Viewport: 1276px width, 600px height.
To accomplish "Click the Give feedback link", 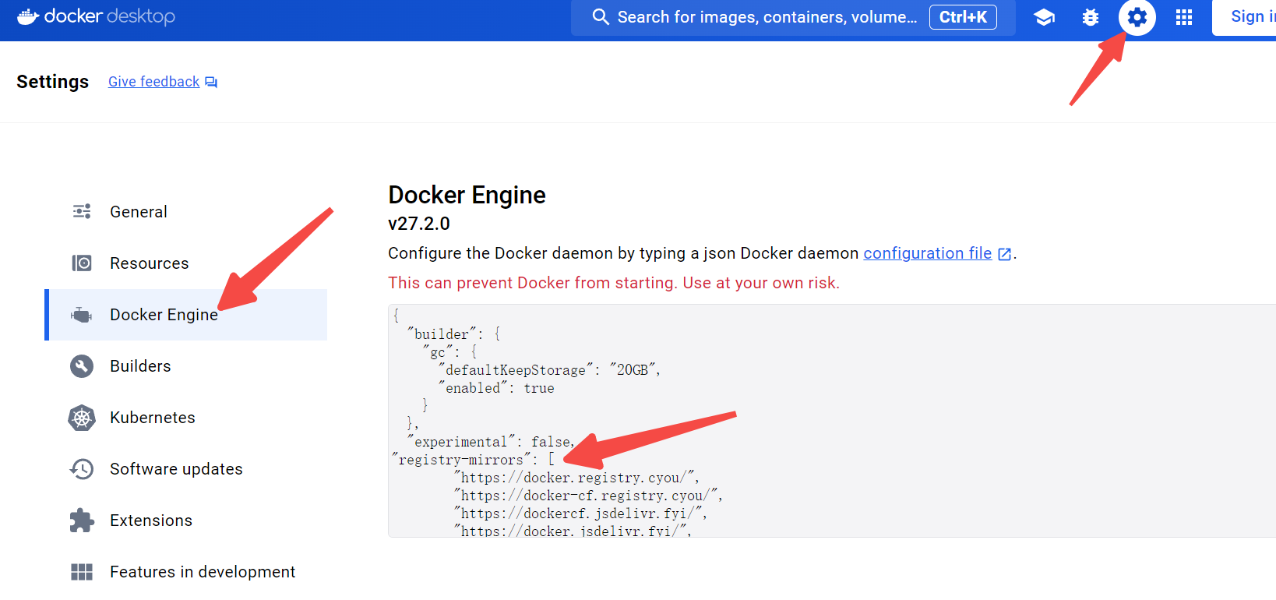I will pyautogui.click(x=153, y=82).
